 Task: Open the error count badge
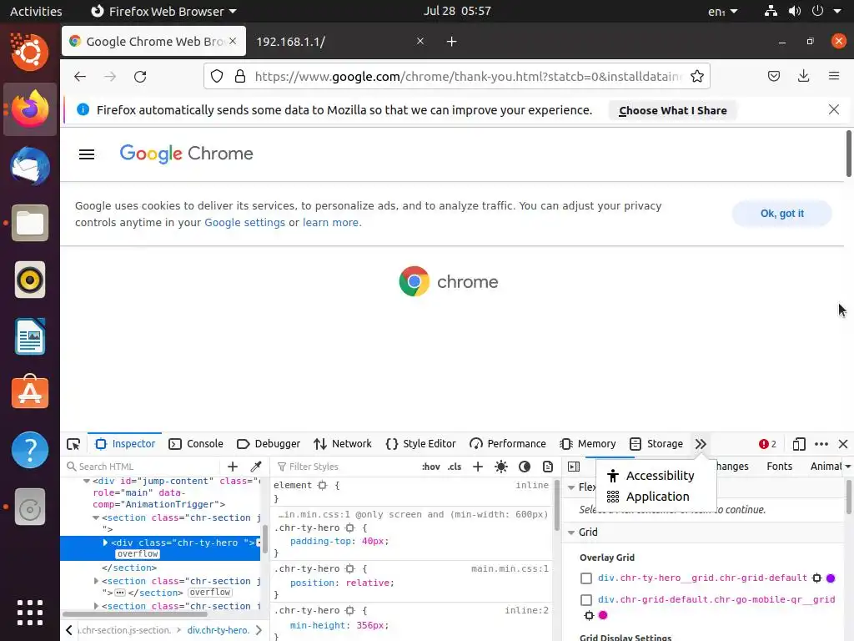point(767,444)
